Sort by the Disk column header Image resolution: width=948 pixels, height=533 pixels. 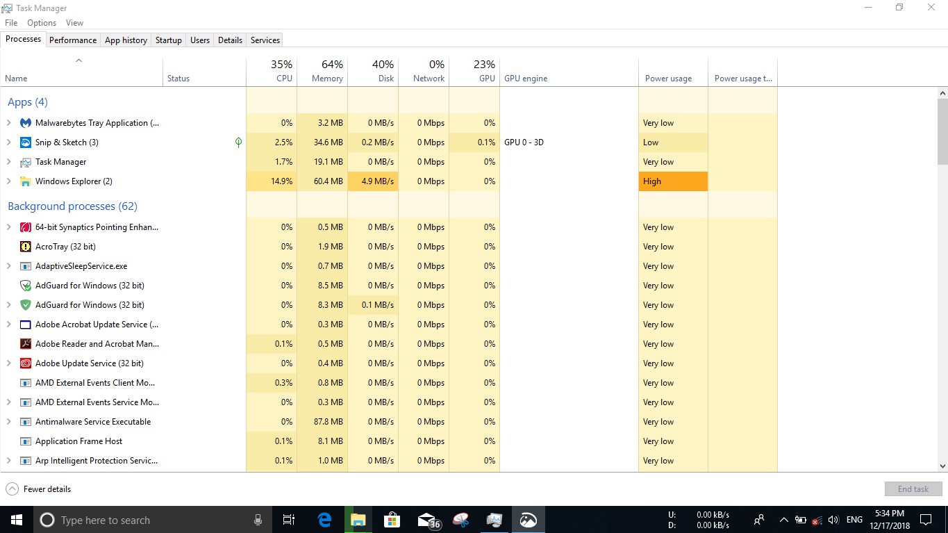point(373,71)
